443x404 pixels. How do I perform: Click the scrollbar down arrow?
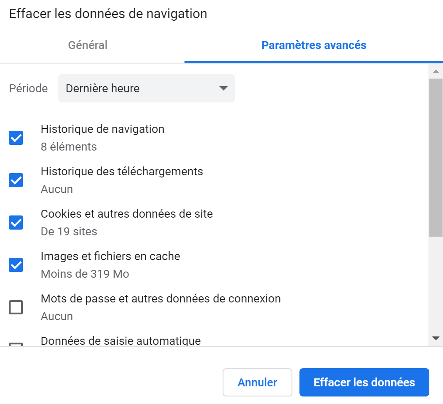click(x=435, y=338)
